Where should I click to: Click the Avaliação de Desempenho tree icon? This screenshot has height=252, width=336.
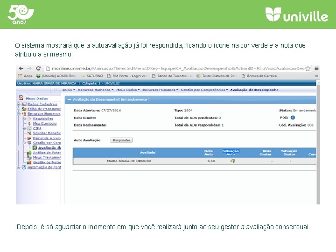(x=35, y=147)
